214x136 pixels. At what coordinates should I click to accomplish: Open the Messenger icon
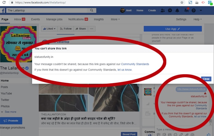tap(170, 10)
